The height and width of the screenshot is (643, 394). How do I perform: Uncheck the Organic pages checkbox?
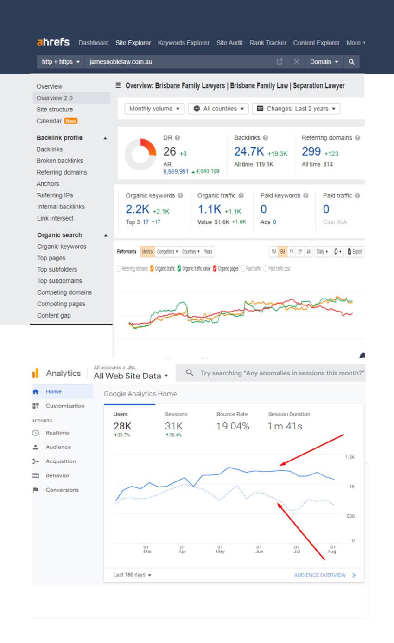point(215,268)
